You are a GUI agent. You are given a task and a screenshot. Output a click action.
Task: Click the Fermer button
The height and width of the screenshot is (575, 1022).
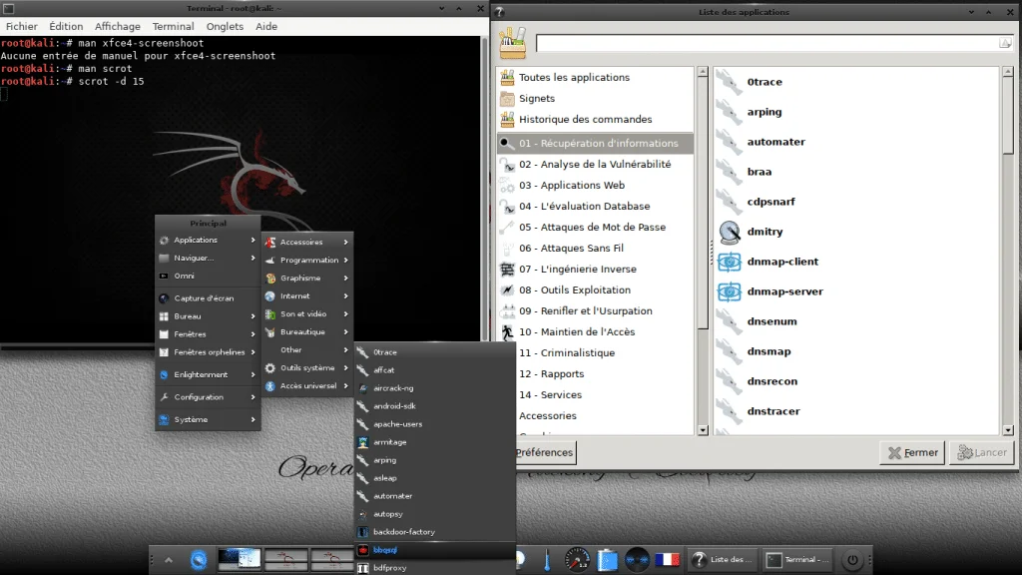pyautogui.click(x=912, y=452)
